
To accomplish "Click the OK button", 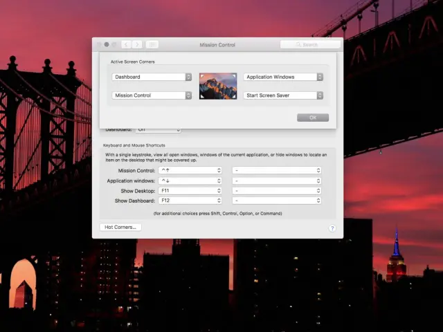I will pos(313,118).
